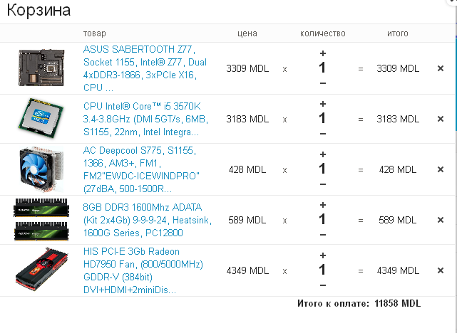
Task: Open 8GB DDR3 1600Mhz ADATA product link
Action: [148, 220]
